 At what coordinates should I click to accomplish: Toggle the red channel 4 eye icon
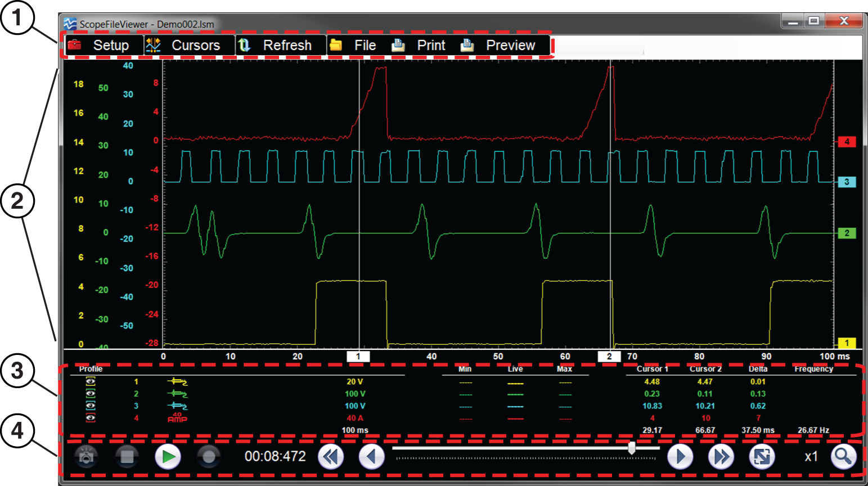tap(91, 418)
